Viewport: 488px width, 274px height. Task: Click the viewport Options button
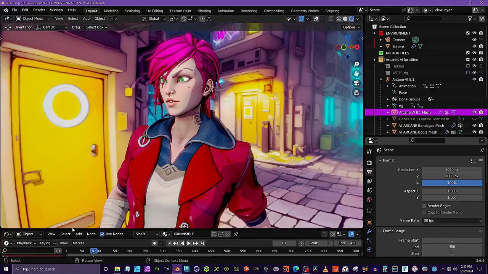[x=352, y=27]
